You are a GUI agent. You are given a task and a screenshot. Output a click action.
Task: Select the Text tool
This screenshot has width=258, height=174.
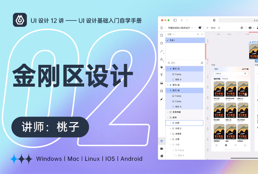tap(161, 75)
